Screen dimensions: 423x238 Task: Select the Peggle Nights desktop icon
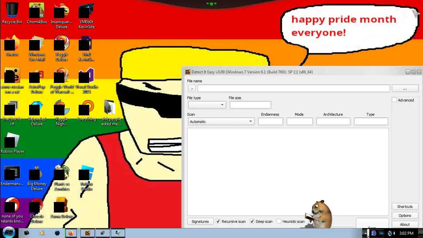61,113
